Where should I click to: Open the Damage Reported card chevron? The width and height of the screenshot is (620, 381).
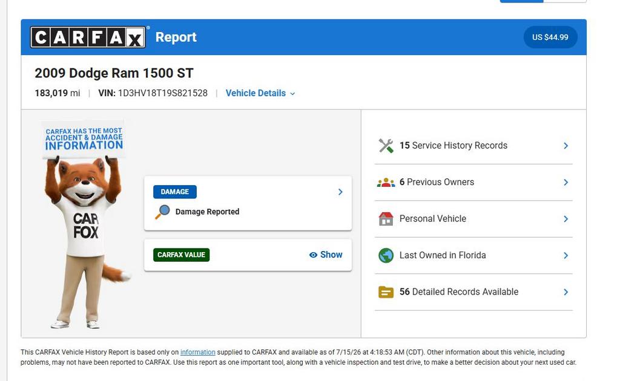(x=340, y=192)
